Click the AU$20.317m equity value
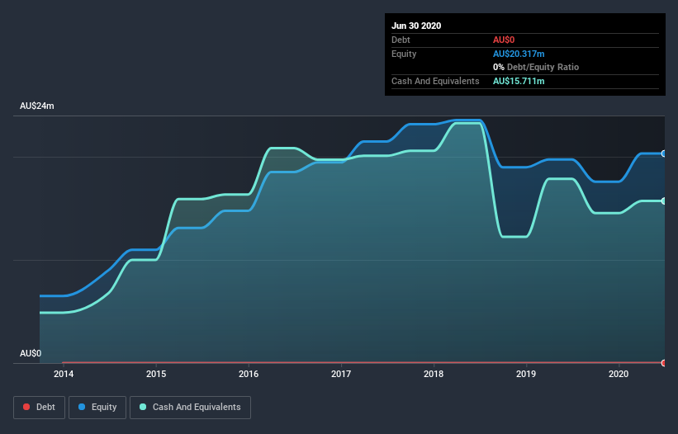The height and width of the screenshot is (434, 678). pos(519,54)
